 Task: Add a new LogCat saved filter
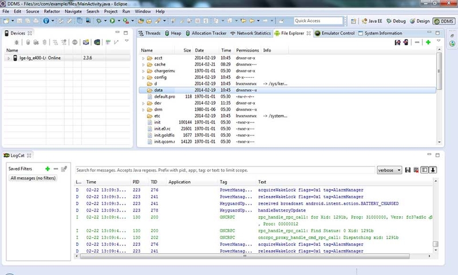[48, 169]
